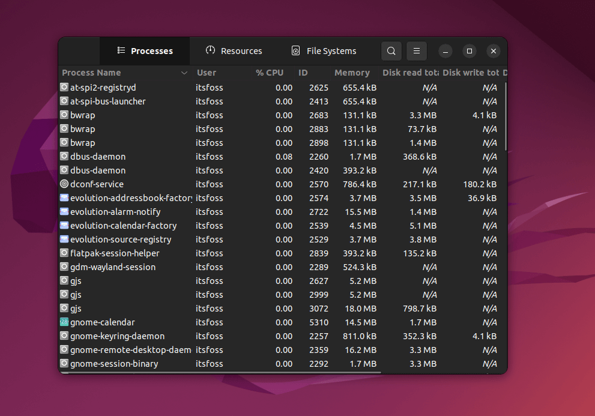Screen dimensions: 595x416
Task: Switch to the File Systems tab
Action: pyautogui.click(x=324, y=51)
